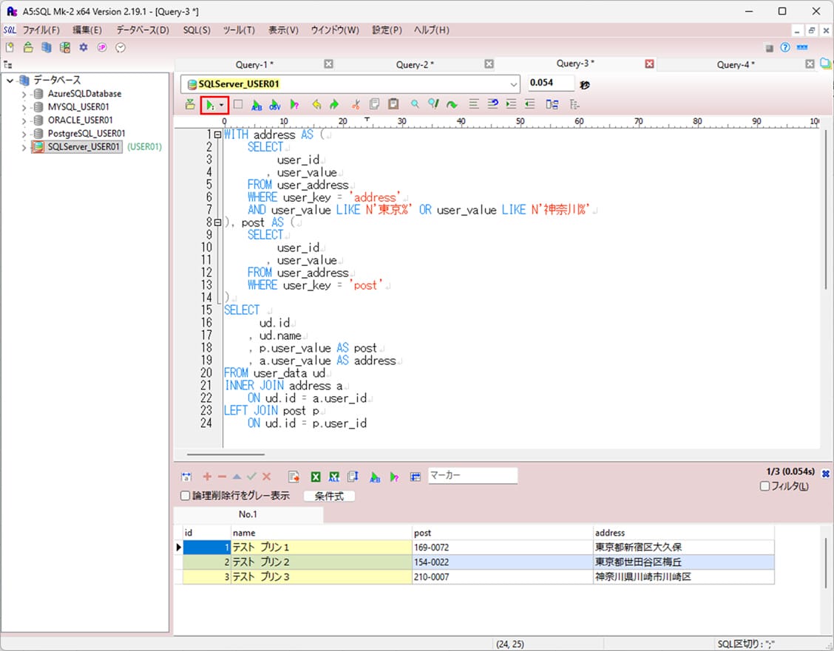Run the SQL with the green play button
Viewport: 834px width, 651px height.
point(210,105)
